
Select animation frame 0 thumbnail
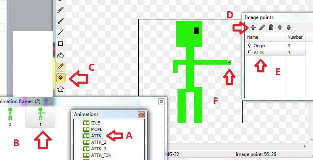point(10,117)
